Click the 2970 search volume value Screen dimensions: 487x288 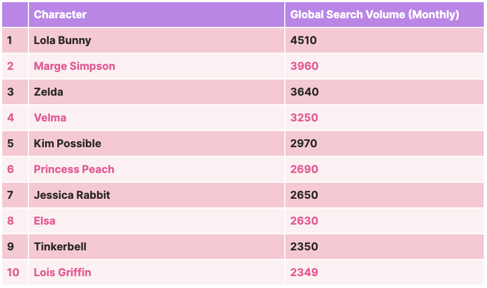[x=304, y=143]
